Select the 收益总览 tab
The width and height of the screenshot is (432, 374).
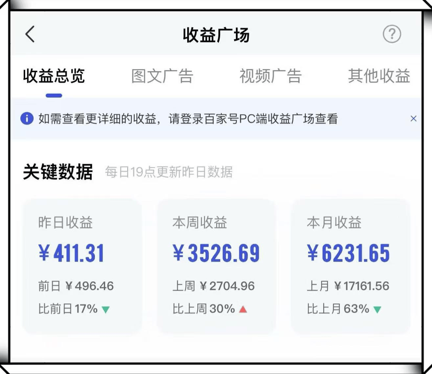[54, 76]
